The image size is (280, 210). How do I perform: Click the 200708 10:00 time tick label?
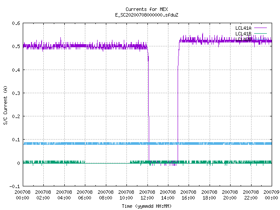pyautogui.click(x=126, y=195)
